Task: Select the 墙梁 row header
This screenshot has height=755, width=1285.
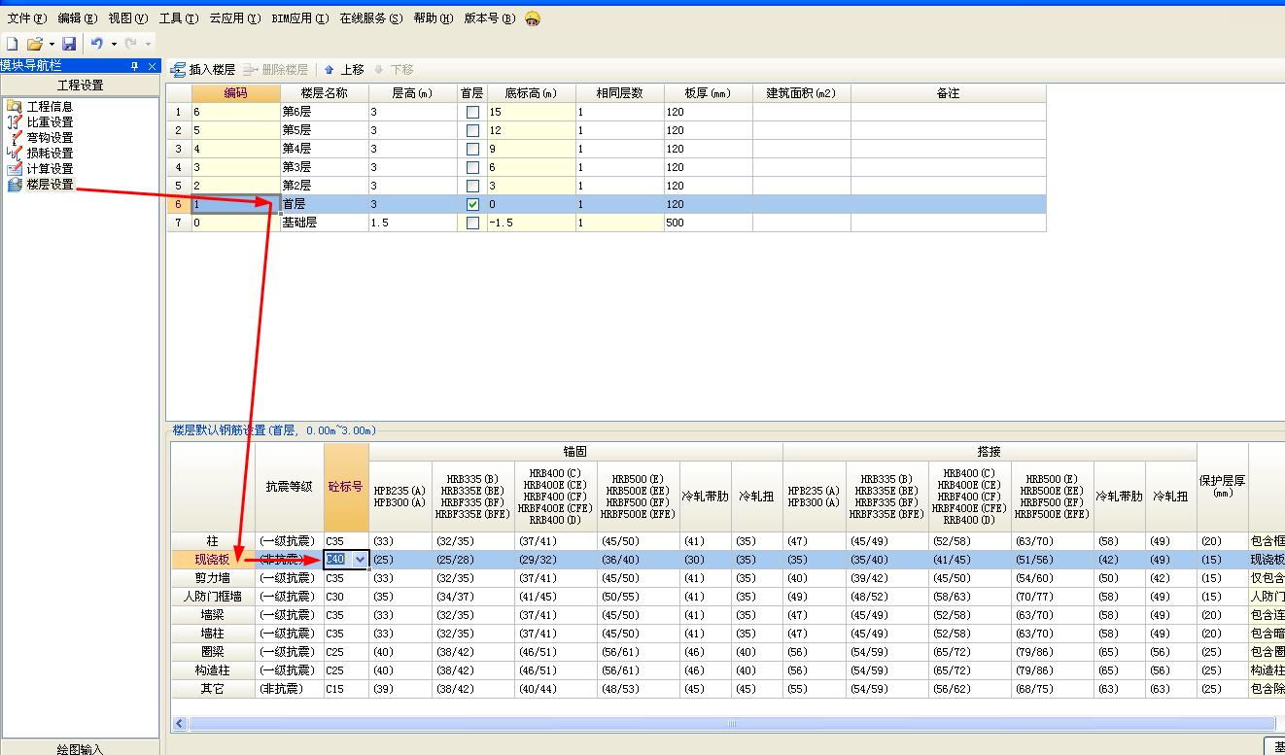Action: (213, 615)
